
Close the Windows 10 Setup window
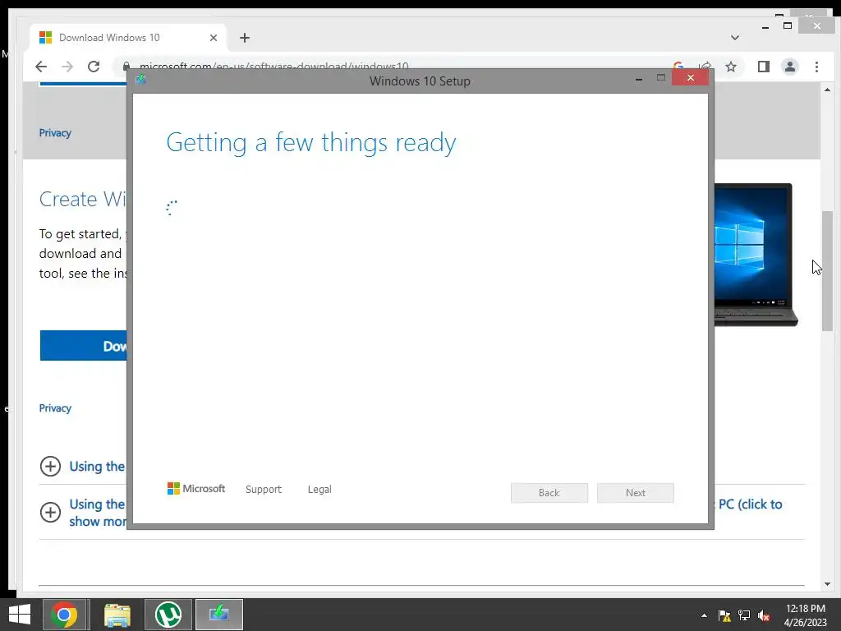(690, 78)
